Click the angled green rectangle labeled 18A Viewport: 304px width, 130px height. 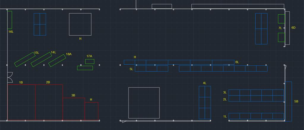coord(57,61)
